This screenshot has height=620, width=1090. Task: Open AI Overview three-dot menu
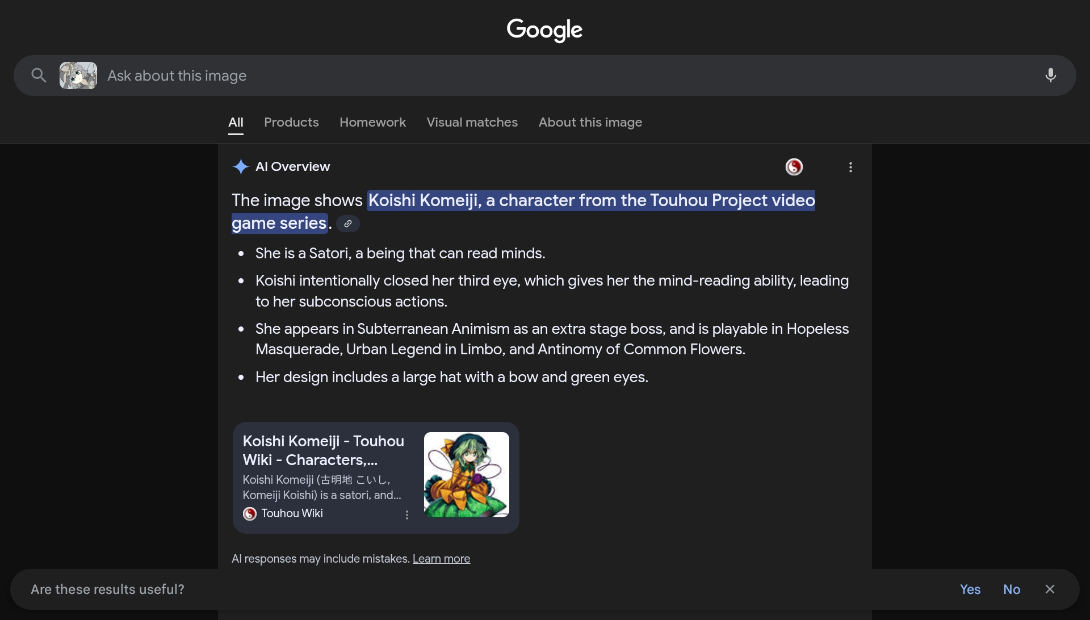[x=850, y=167]
